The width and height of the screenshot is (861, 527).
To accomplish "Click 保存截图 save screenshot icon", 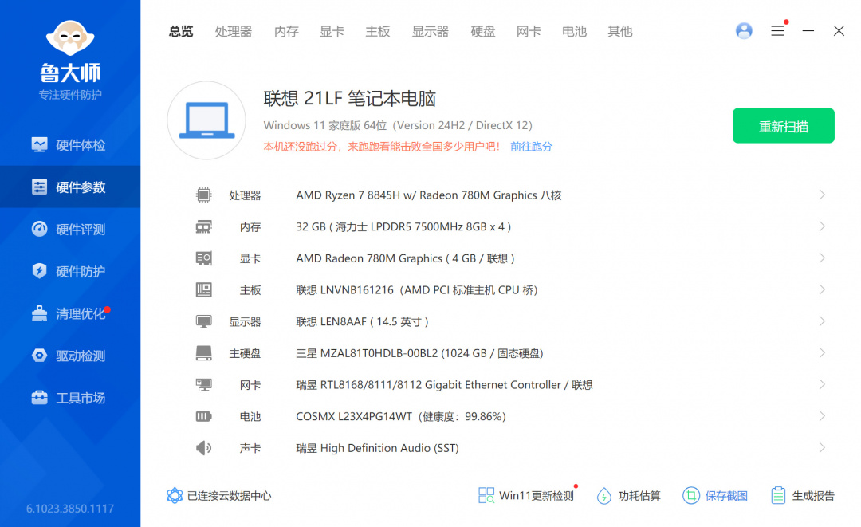I will tap(691, 495).
